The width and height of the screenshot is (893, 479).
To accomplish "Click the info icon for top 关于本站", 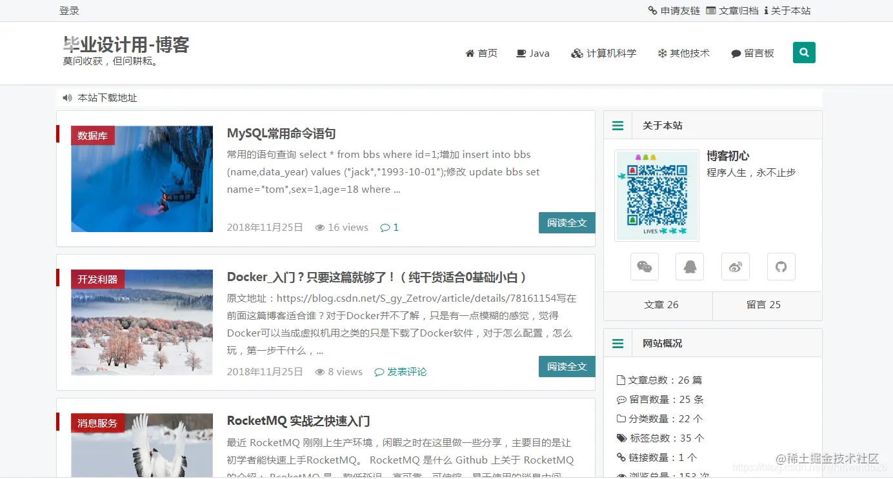I will click(x=766, y=11).
